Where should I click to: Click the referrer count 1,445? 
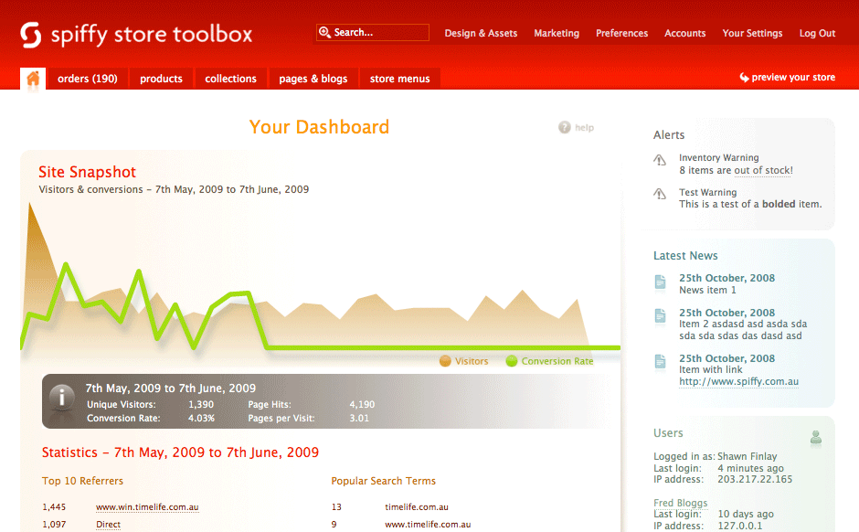click(54, 506)
